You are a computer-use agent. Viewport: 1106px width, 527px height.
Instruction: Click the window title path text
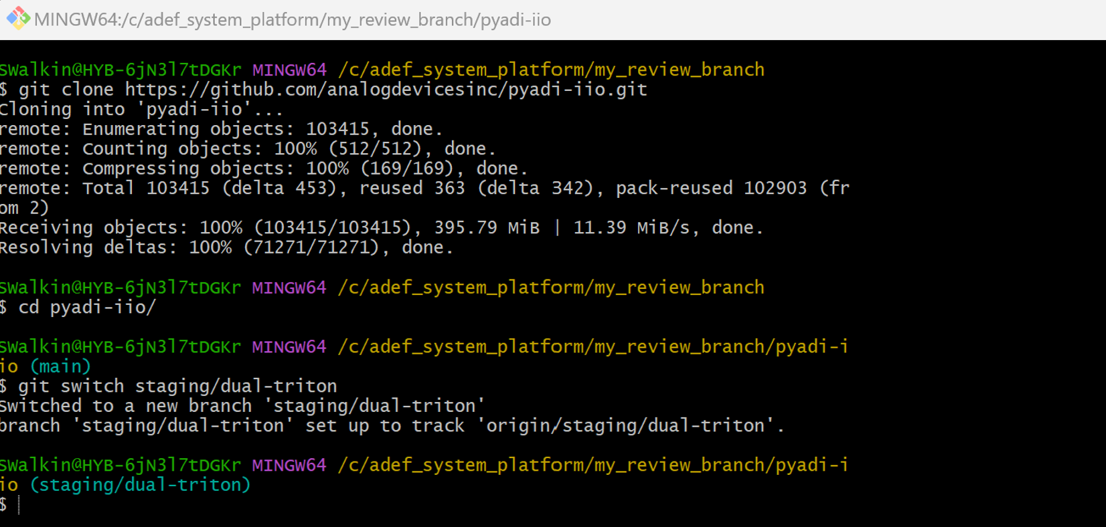click(292, 20)
